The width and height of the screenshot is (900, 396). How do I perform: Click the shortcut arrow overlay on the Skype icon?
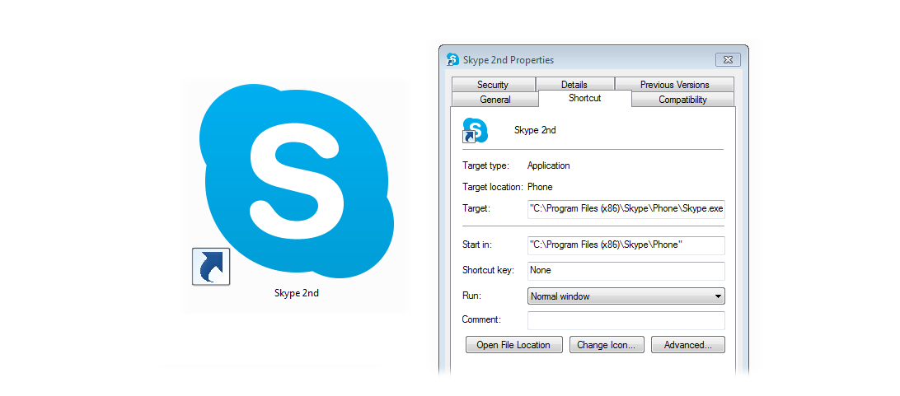(x=211, y=267)
